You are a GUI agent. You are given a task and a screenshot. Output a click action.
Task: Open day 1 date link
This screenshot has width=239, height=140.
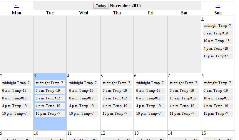(203, 19)
